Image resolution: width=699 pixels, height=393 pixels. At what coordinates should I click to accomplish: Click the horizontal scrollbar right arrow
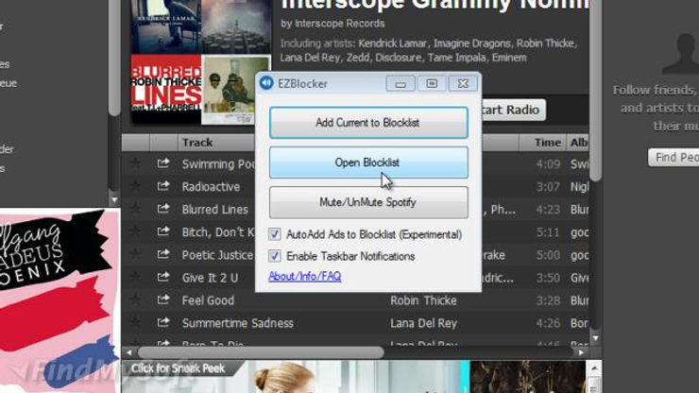point(581,352)
